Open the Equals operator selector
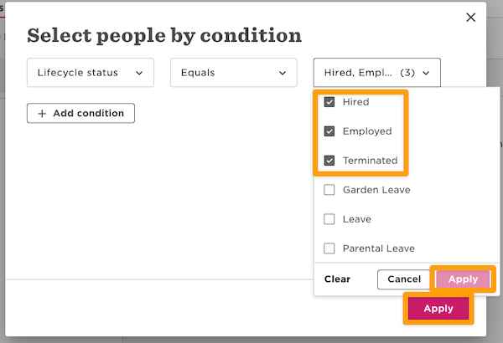 pos(234,73)
